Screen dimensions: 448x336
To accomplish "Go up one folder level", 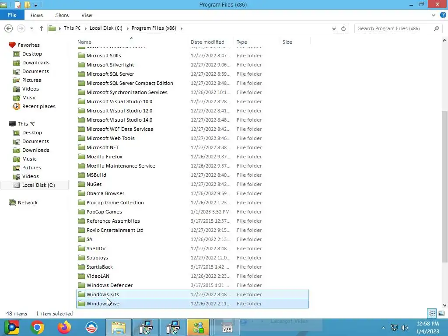I will point(42,28).
